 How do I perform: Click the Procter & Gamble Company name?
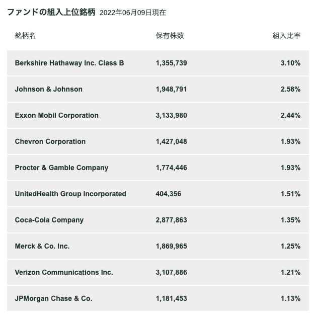[x=61, y=168]
